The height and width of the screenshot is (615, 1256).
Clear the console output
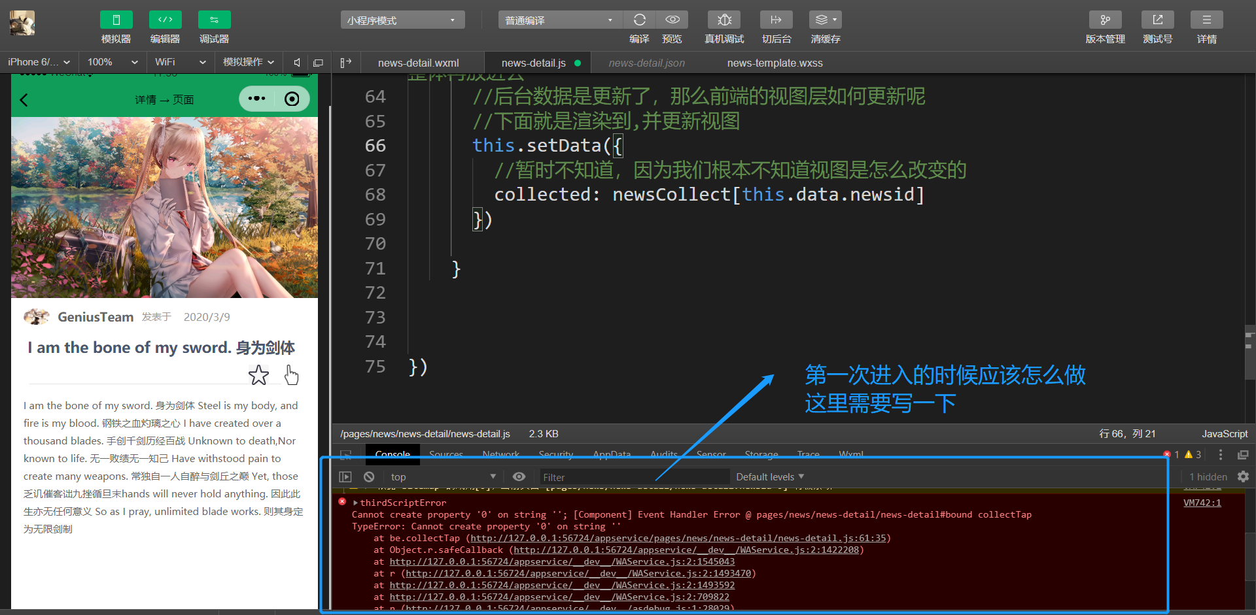click(369, 477)
